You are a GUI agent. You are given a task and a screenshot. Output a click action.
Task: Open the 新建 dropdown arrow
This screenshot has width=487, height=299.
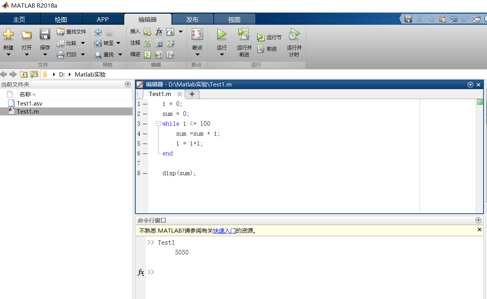click(8, 54)
